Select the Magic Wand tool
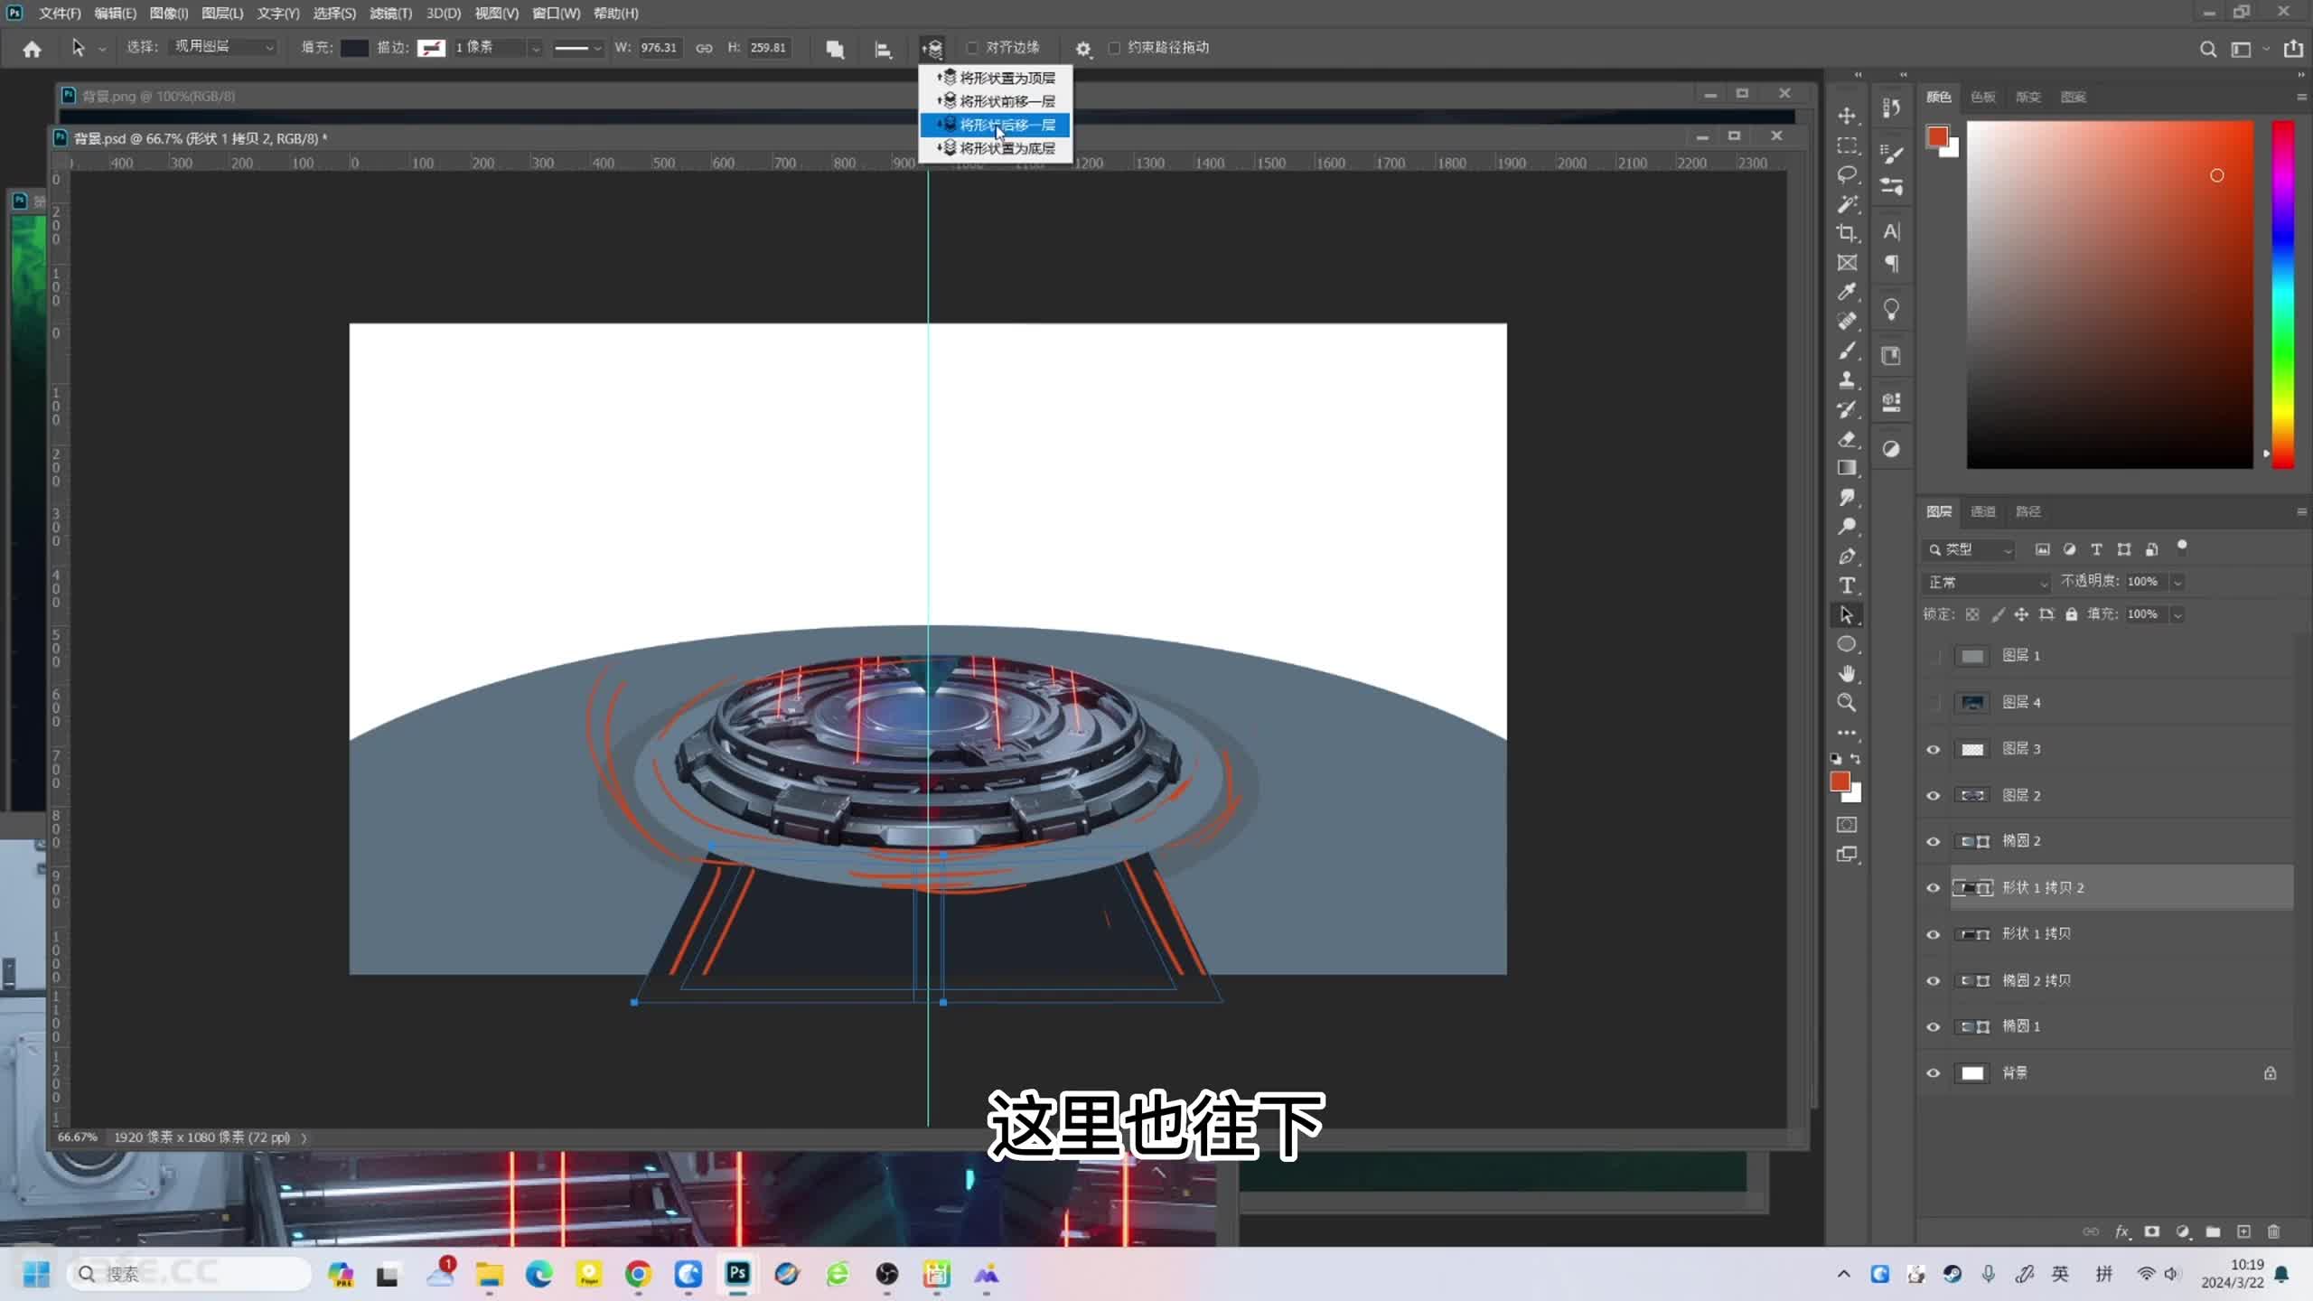Image resolution: width=2313 pixels, height=1301 pixels. click(1847, 204)
